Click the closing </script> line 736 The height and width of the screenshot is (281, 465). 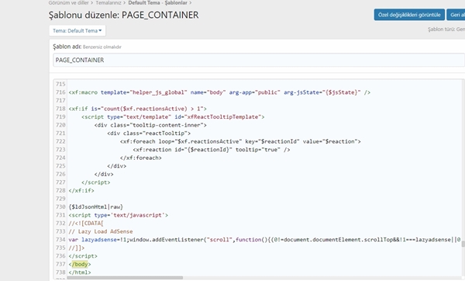tap(83, 255)
